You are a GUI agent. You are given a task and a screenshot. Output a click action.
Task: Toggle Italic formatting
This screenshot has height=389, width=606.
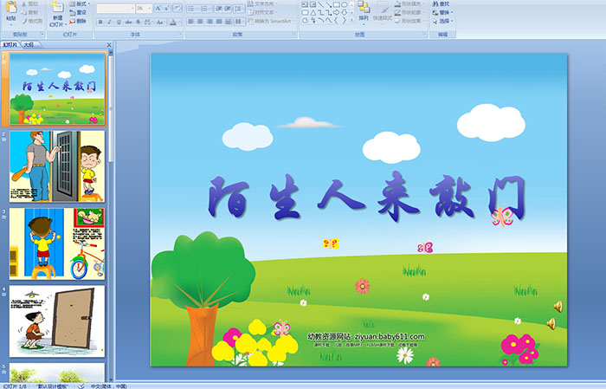109,22
